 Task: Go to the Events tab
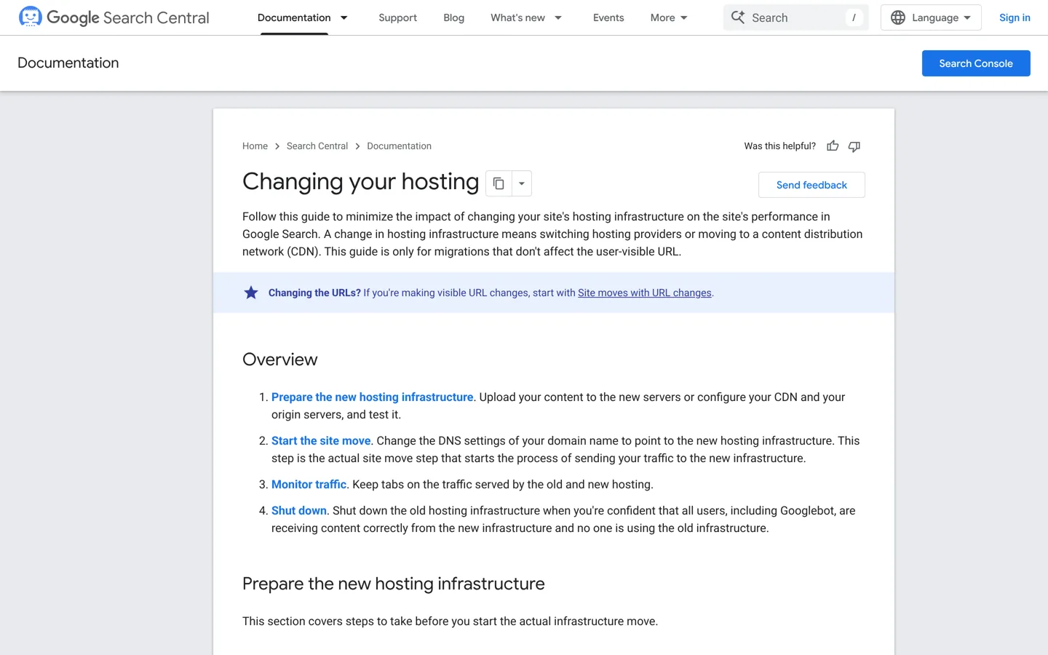(608, 17)
